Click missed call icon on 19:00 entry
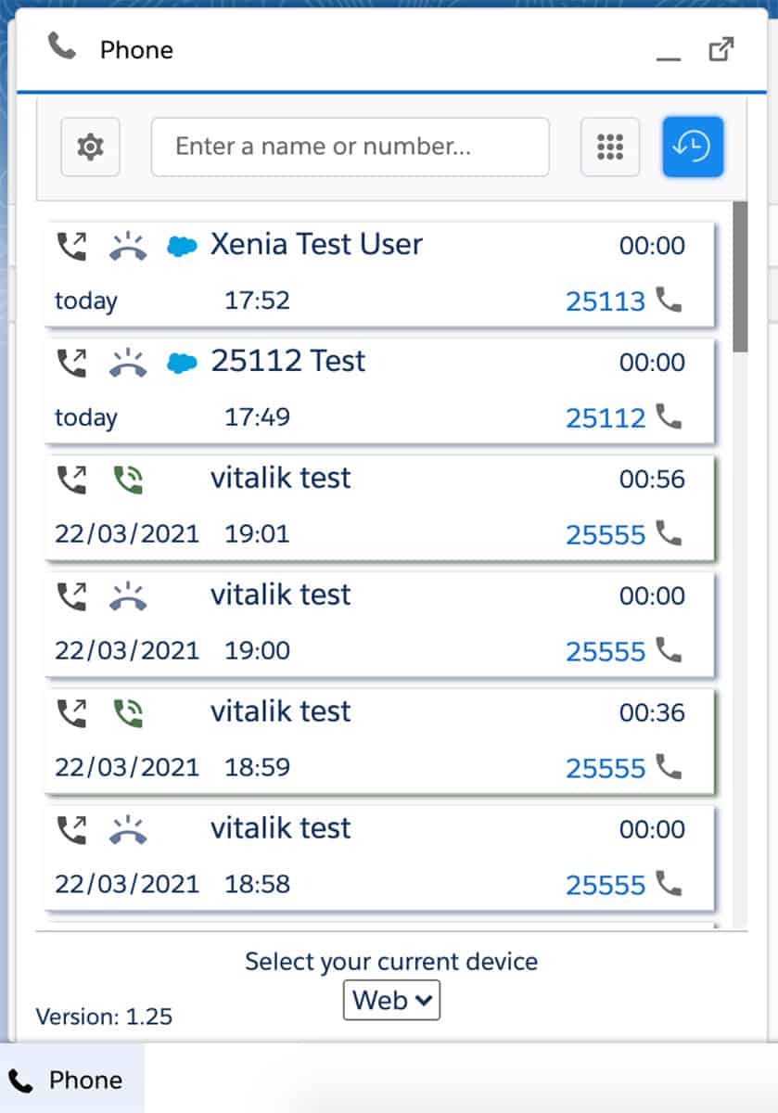The height and width of the screenshot is (1113, 778). tap(128, 596)
